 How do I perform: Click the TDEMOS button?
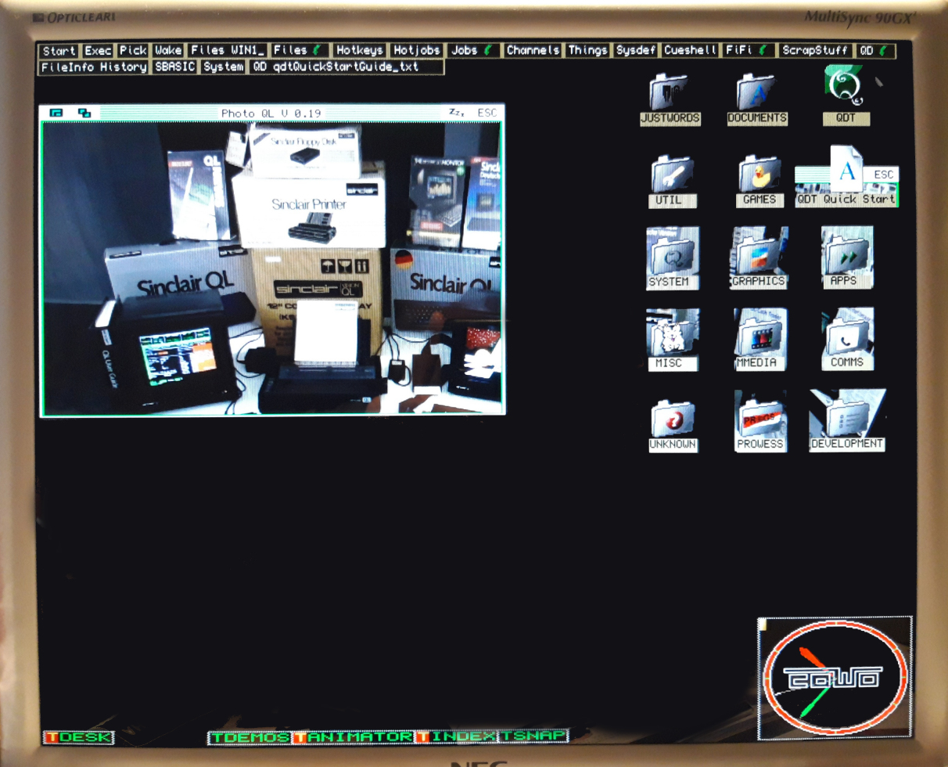[250, 737]
